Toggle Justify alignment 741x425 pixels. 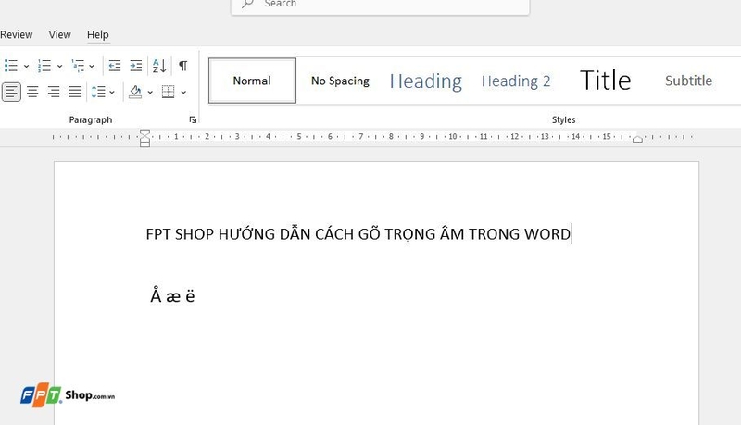(75, 92)
